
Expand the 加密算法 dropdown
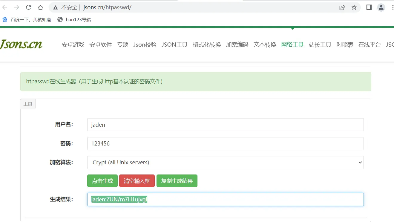point(225,163)
